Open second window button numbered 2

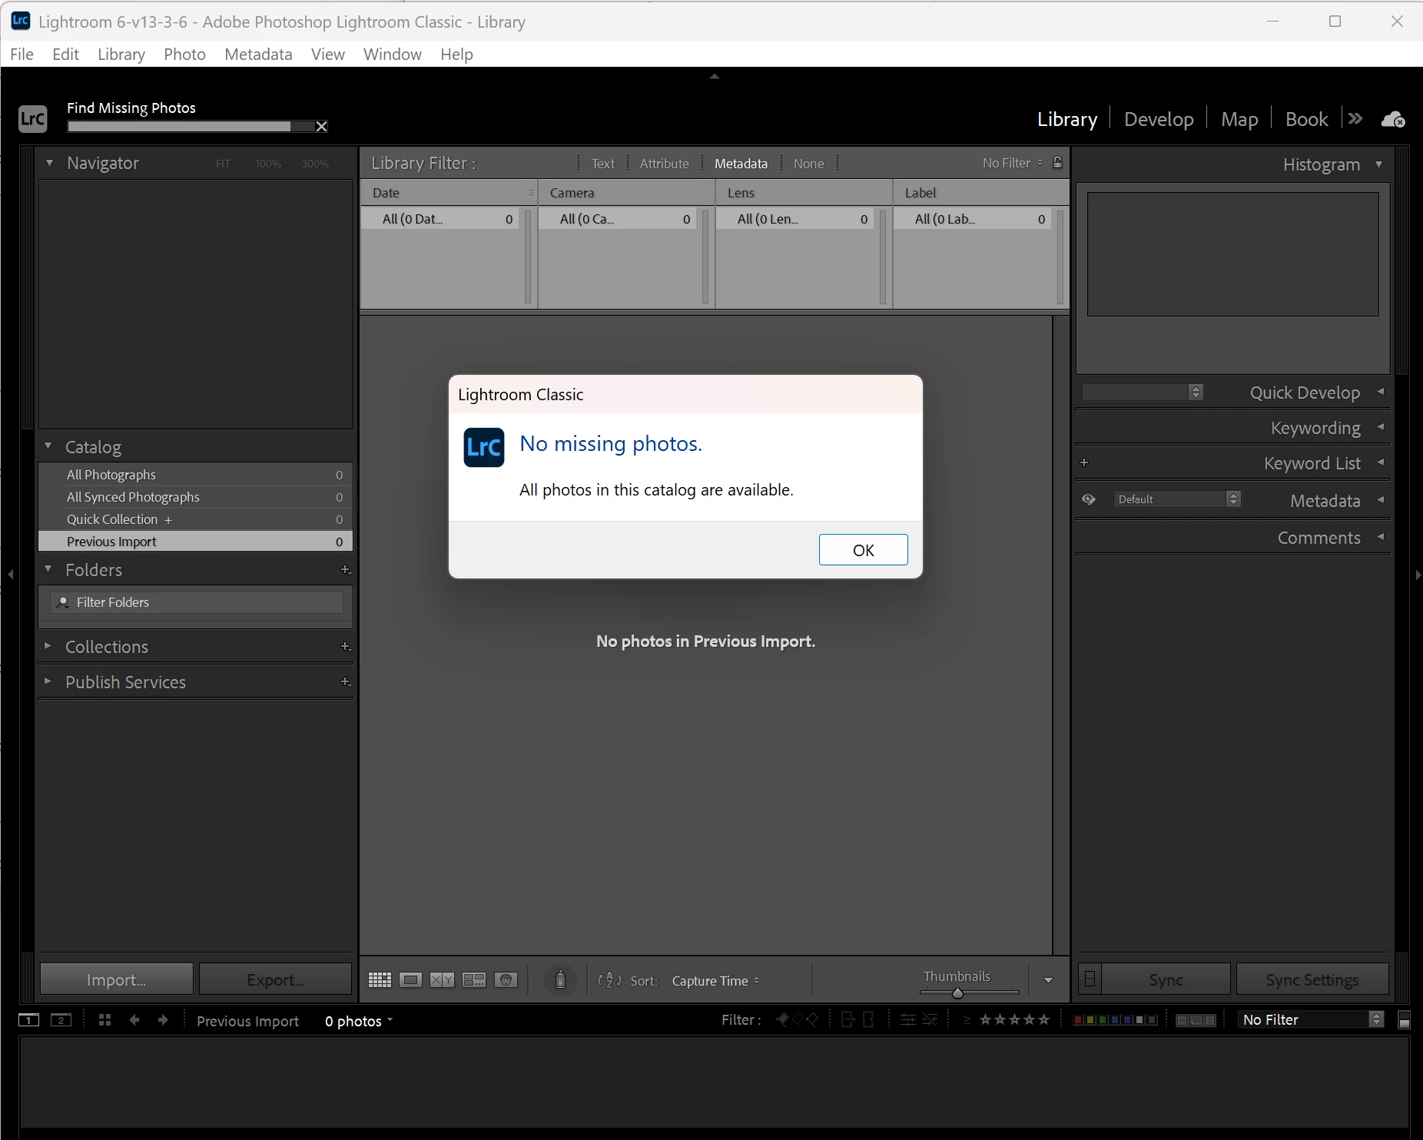(x=61, y=1020)
